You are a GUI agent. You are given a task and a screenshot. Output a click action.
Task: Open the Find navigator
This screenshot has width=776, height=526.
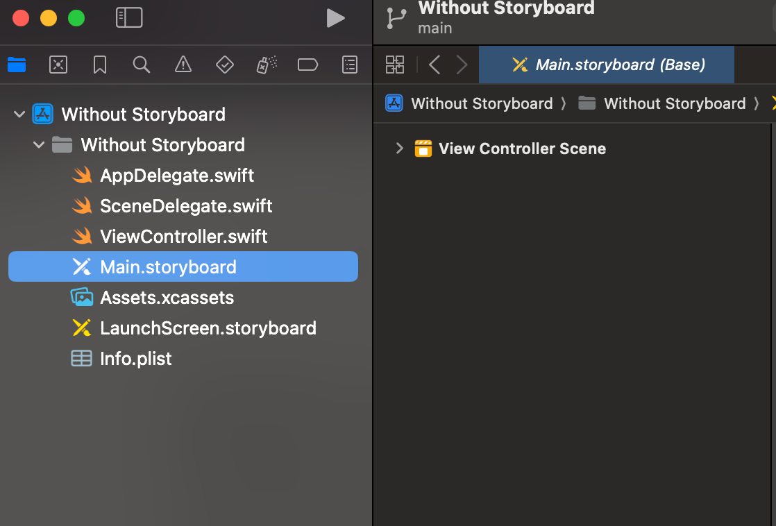pyautogui.click(x=141, y=64)
